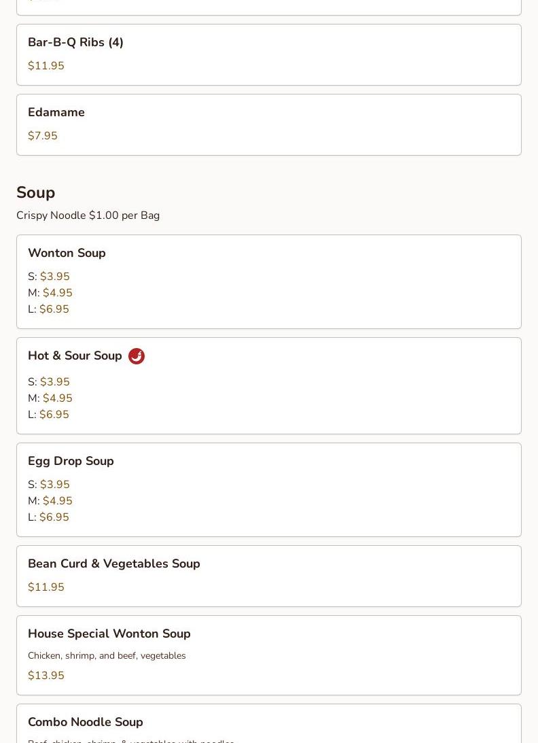The image size is (538, 743).
Task: Open House Special Wonton Soup item
Action: (x=109, y=634)
